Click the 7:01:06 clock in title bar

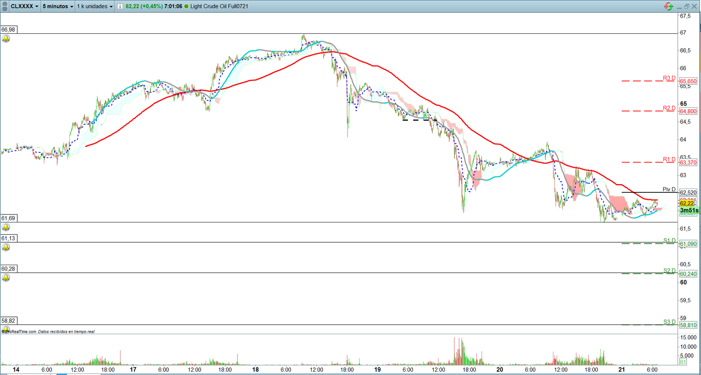(173, 6)
